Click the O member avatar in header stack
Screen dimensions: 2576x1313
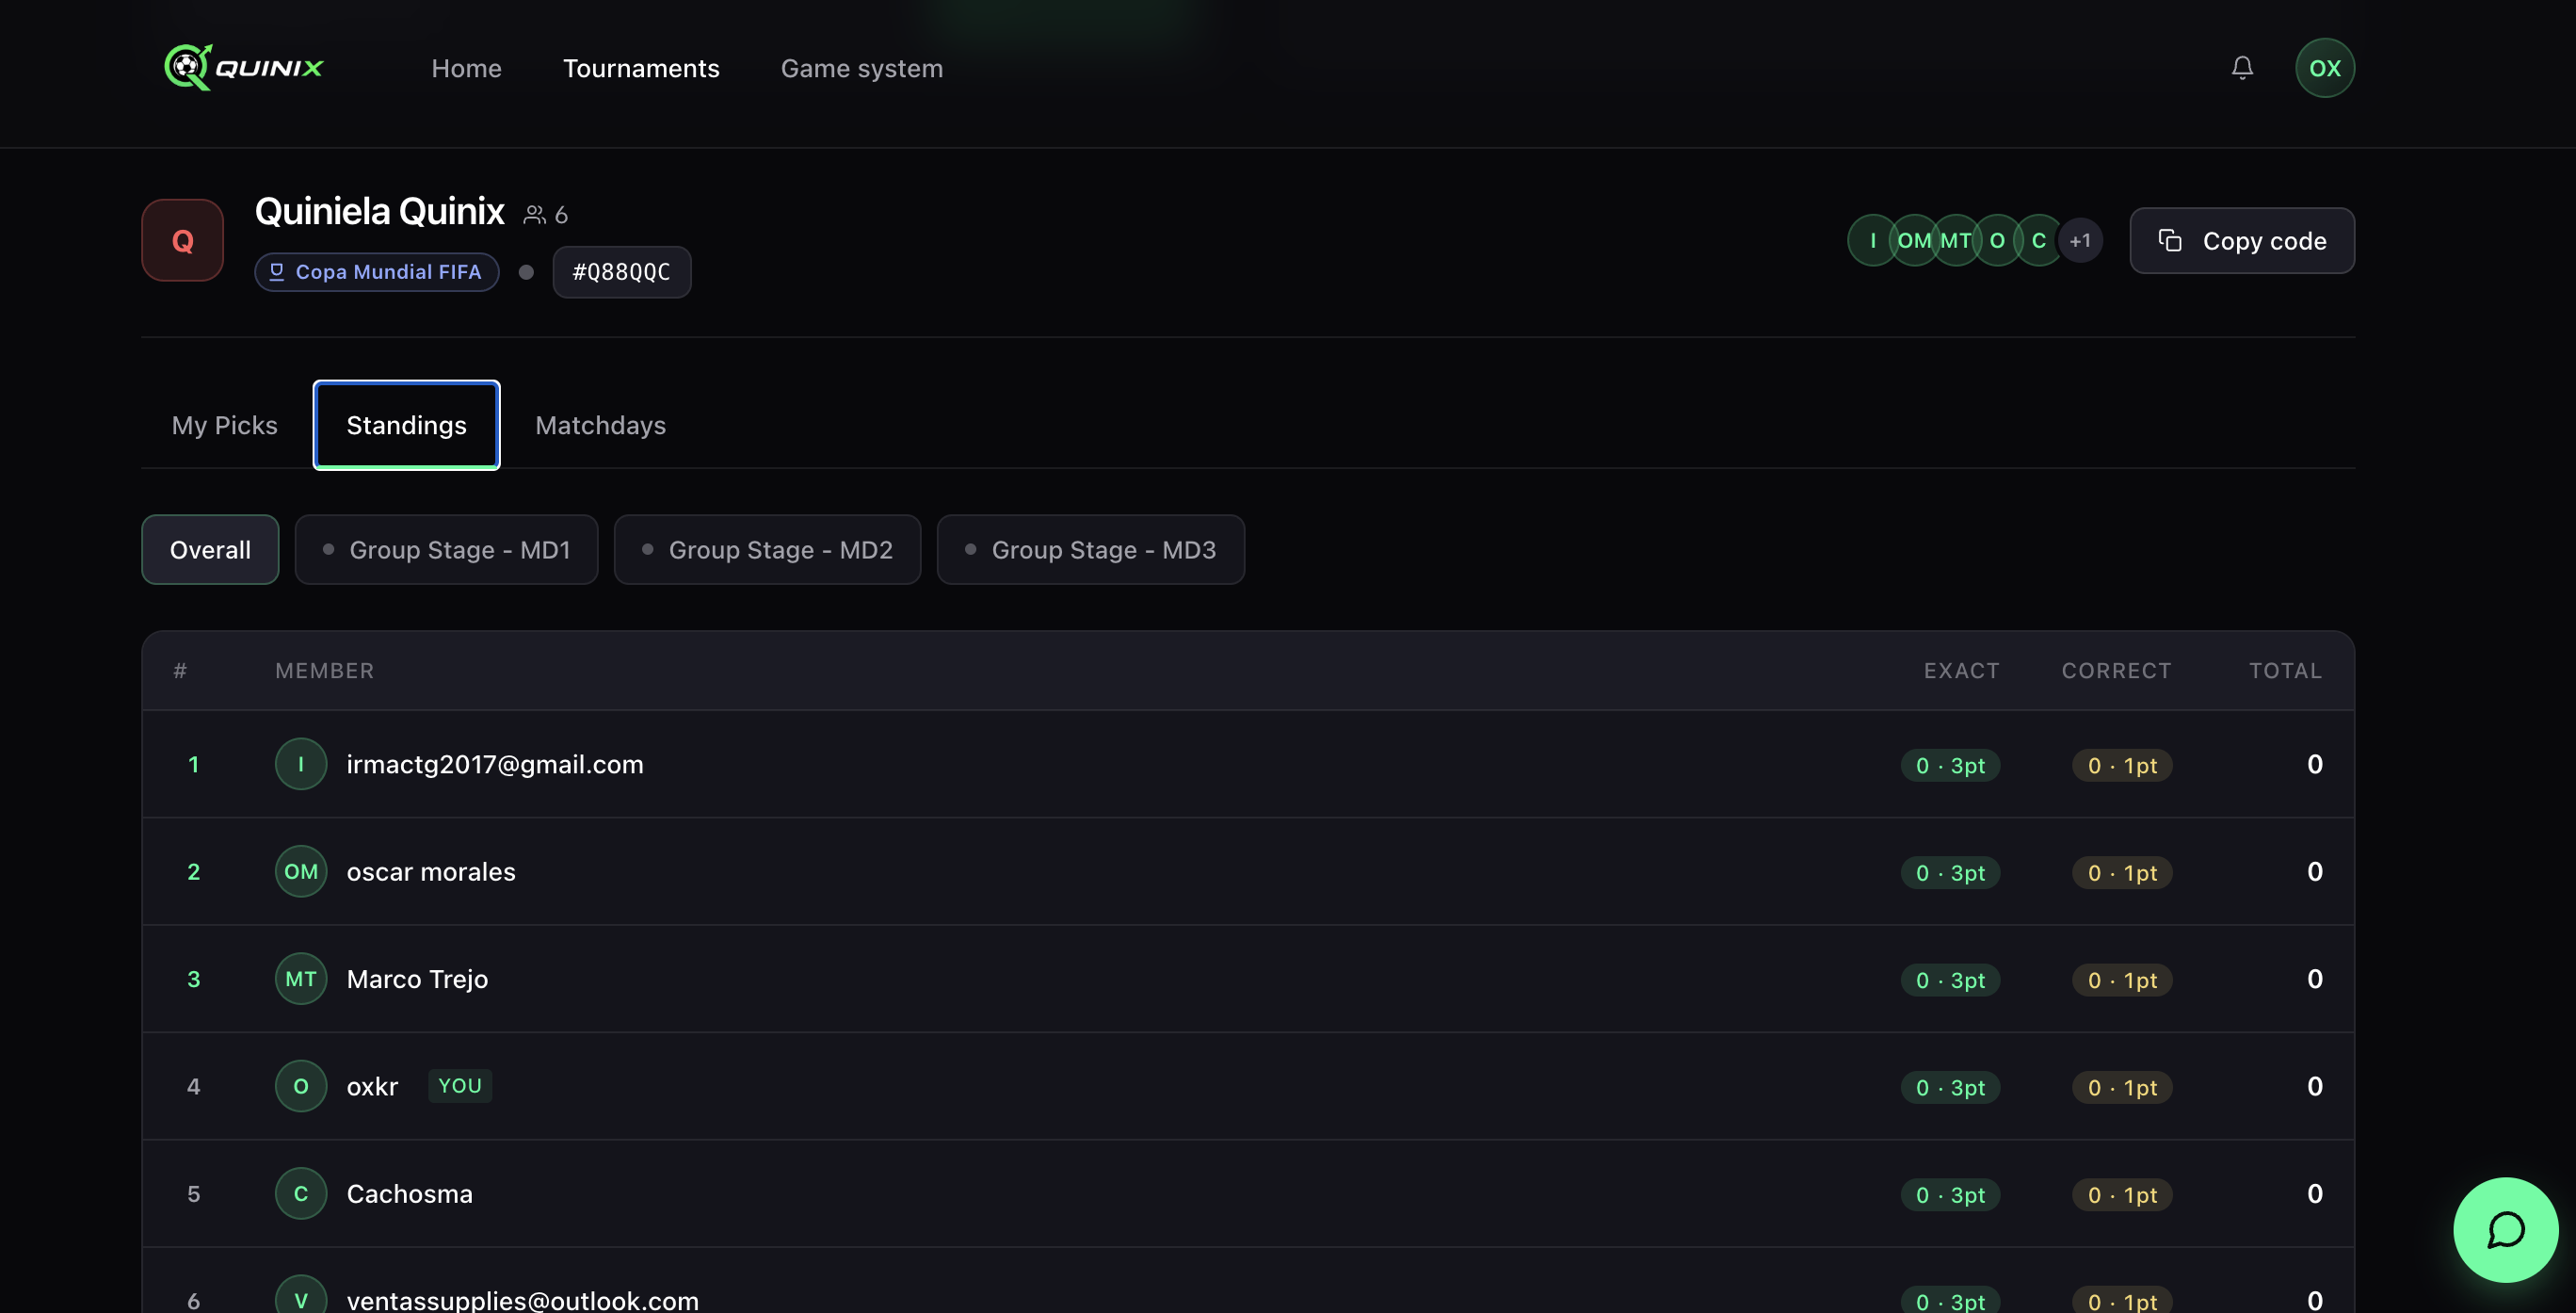1997,240
